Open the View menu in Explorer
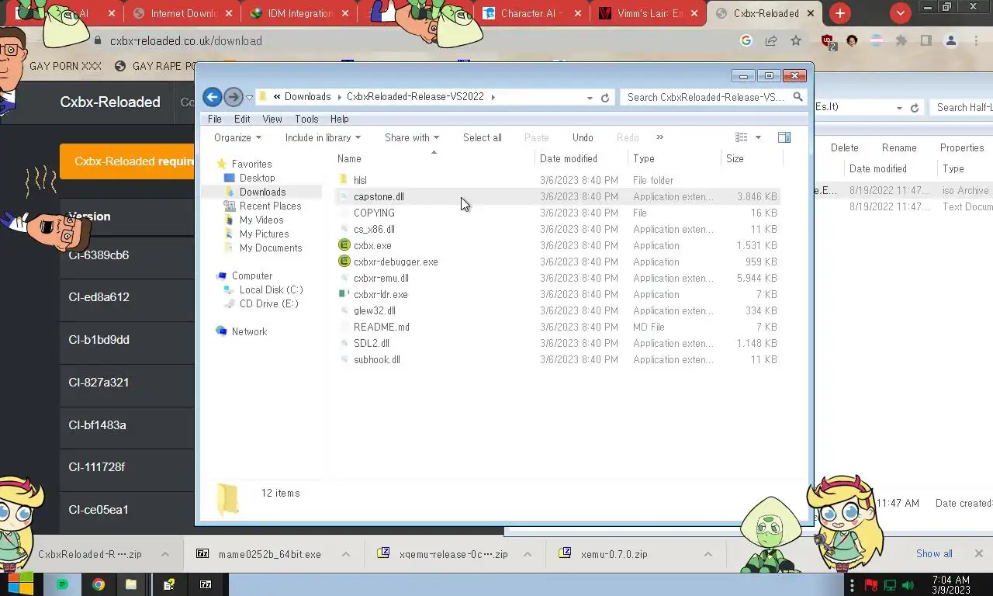The image size is (993, 596). click(x=272, y=119)
